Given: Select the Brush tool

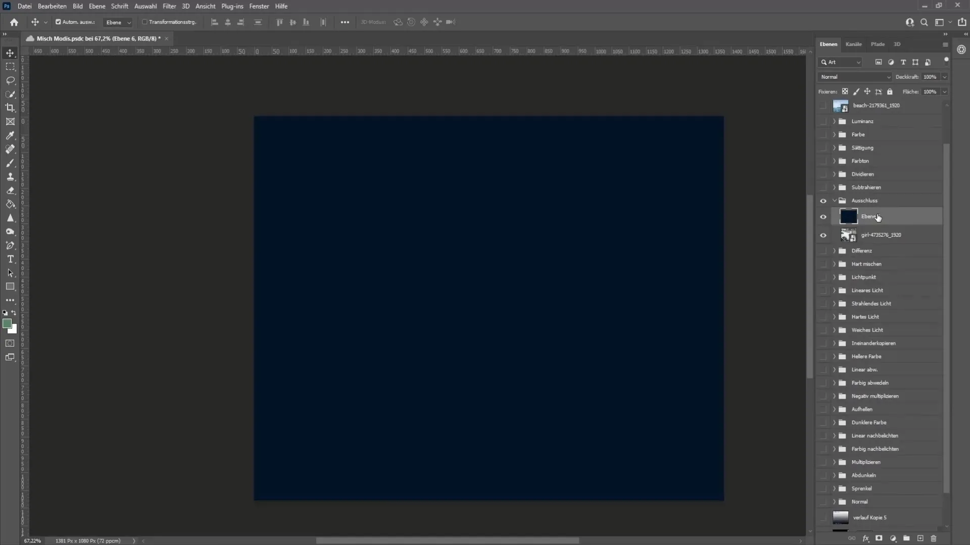Looking at the screenshot, I should (10, 162).
